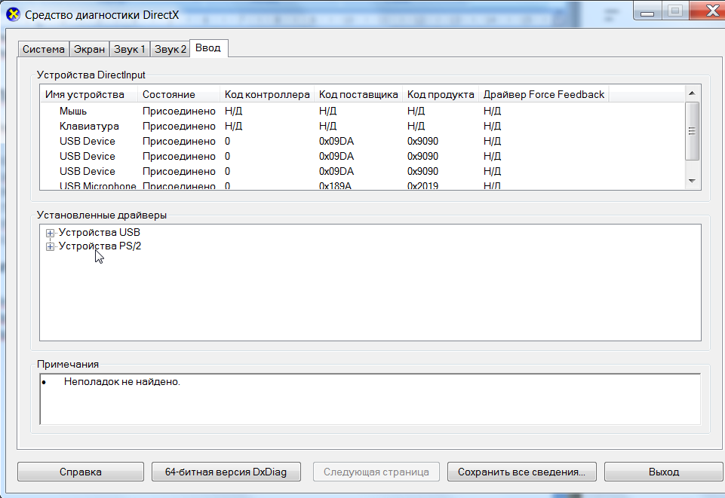Click the device list scroll down arrow
The height and width of the screenshot is (498, 725).
tap(692, 181)
